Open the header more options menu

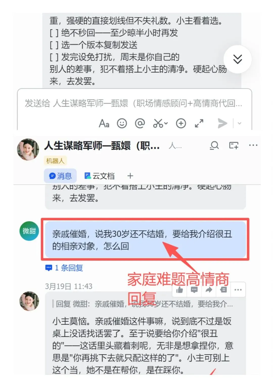[x=253, y=145]
